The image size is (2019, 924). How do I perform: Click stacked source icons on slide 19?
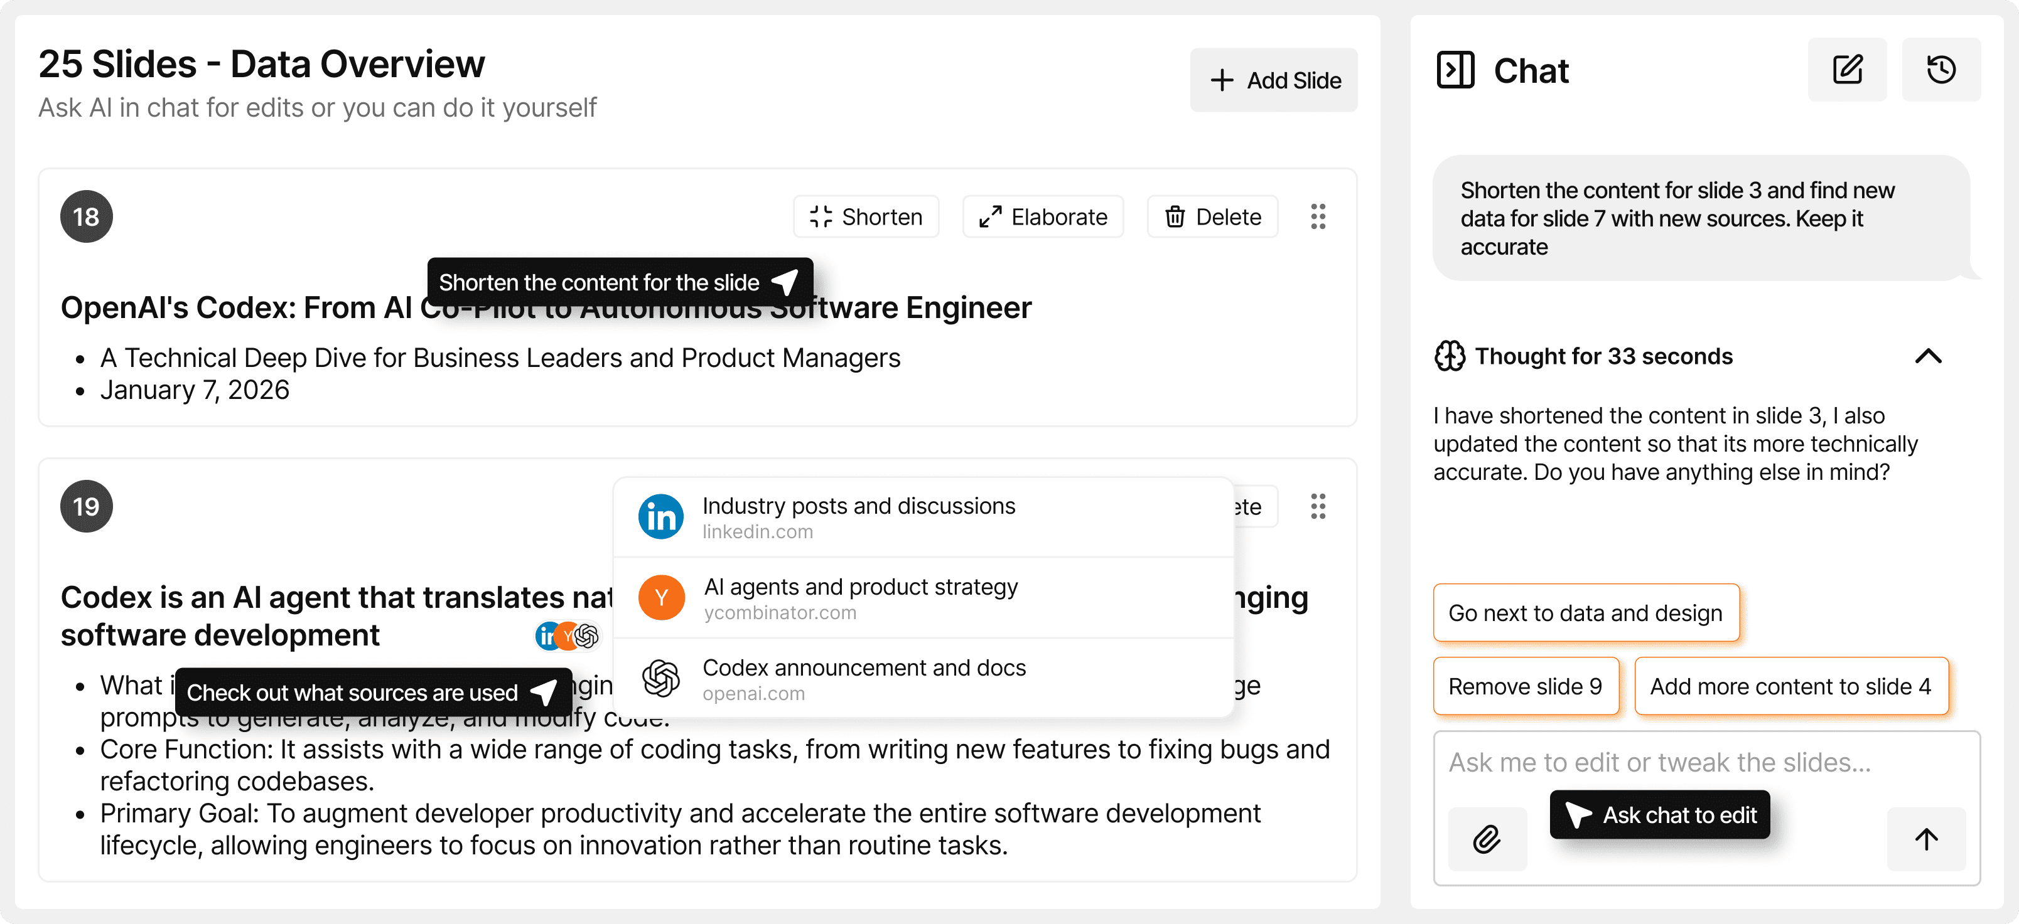click(x=568, y=636)
